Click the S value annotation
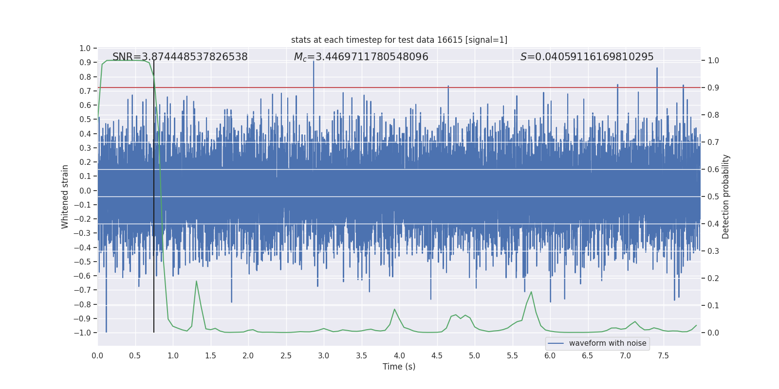Screen dimensions: 779x389 point(587,57)
